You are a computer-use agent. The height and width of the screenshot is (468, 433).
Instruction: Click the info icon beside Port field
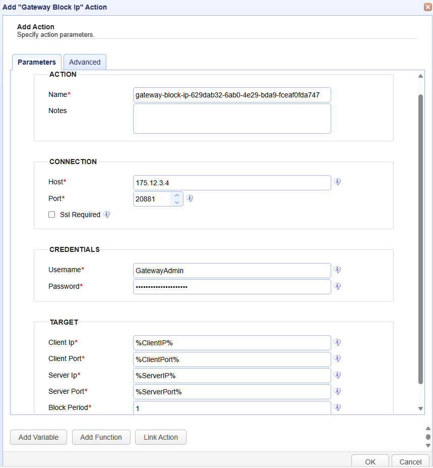pyautogui.click(x=190, y=198)
